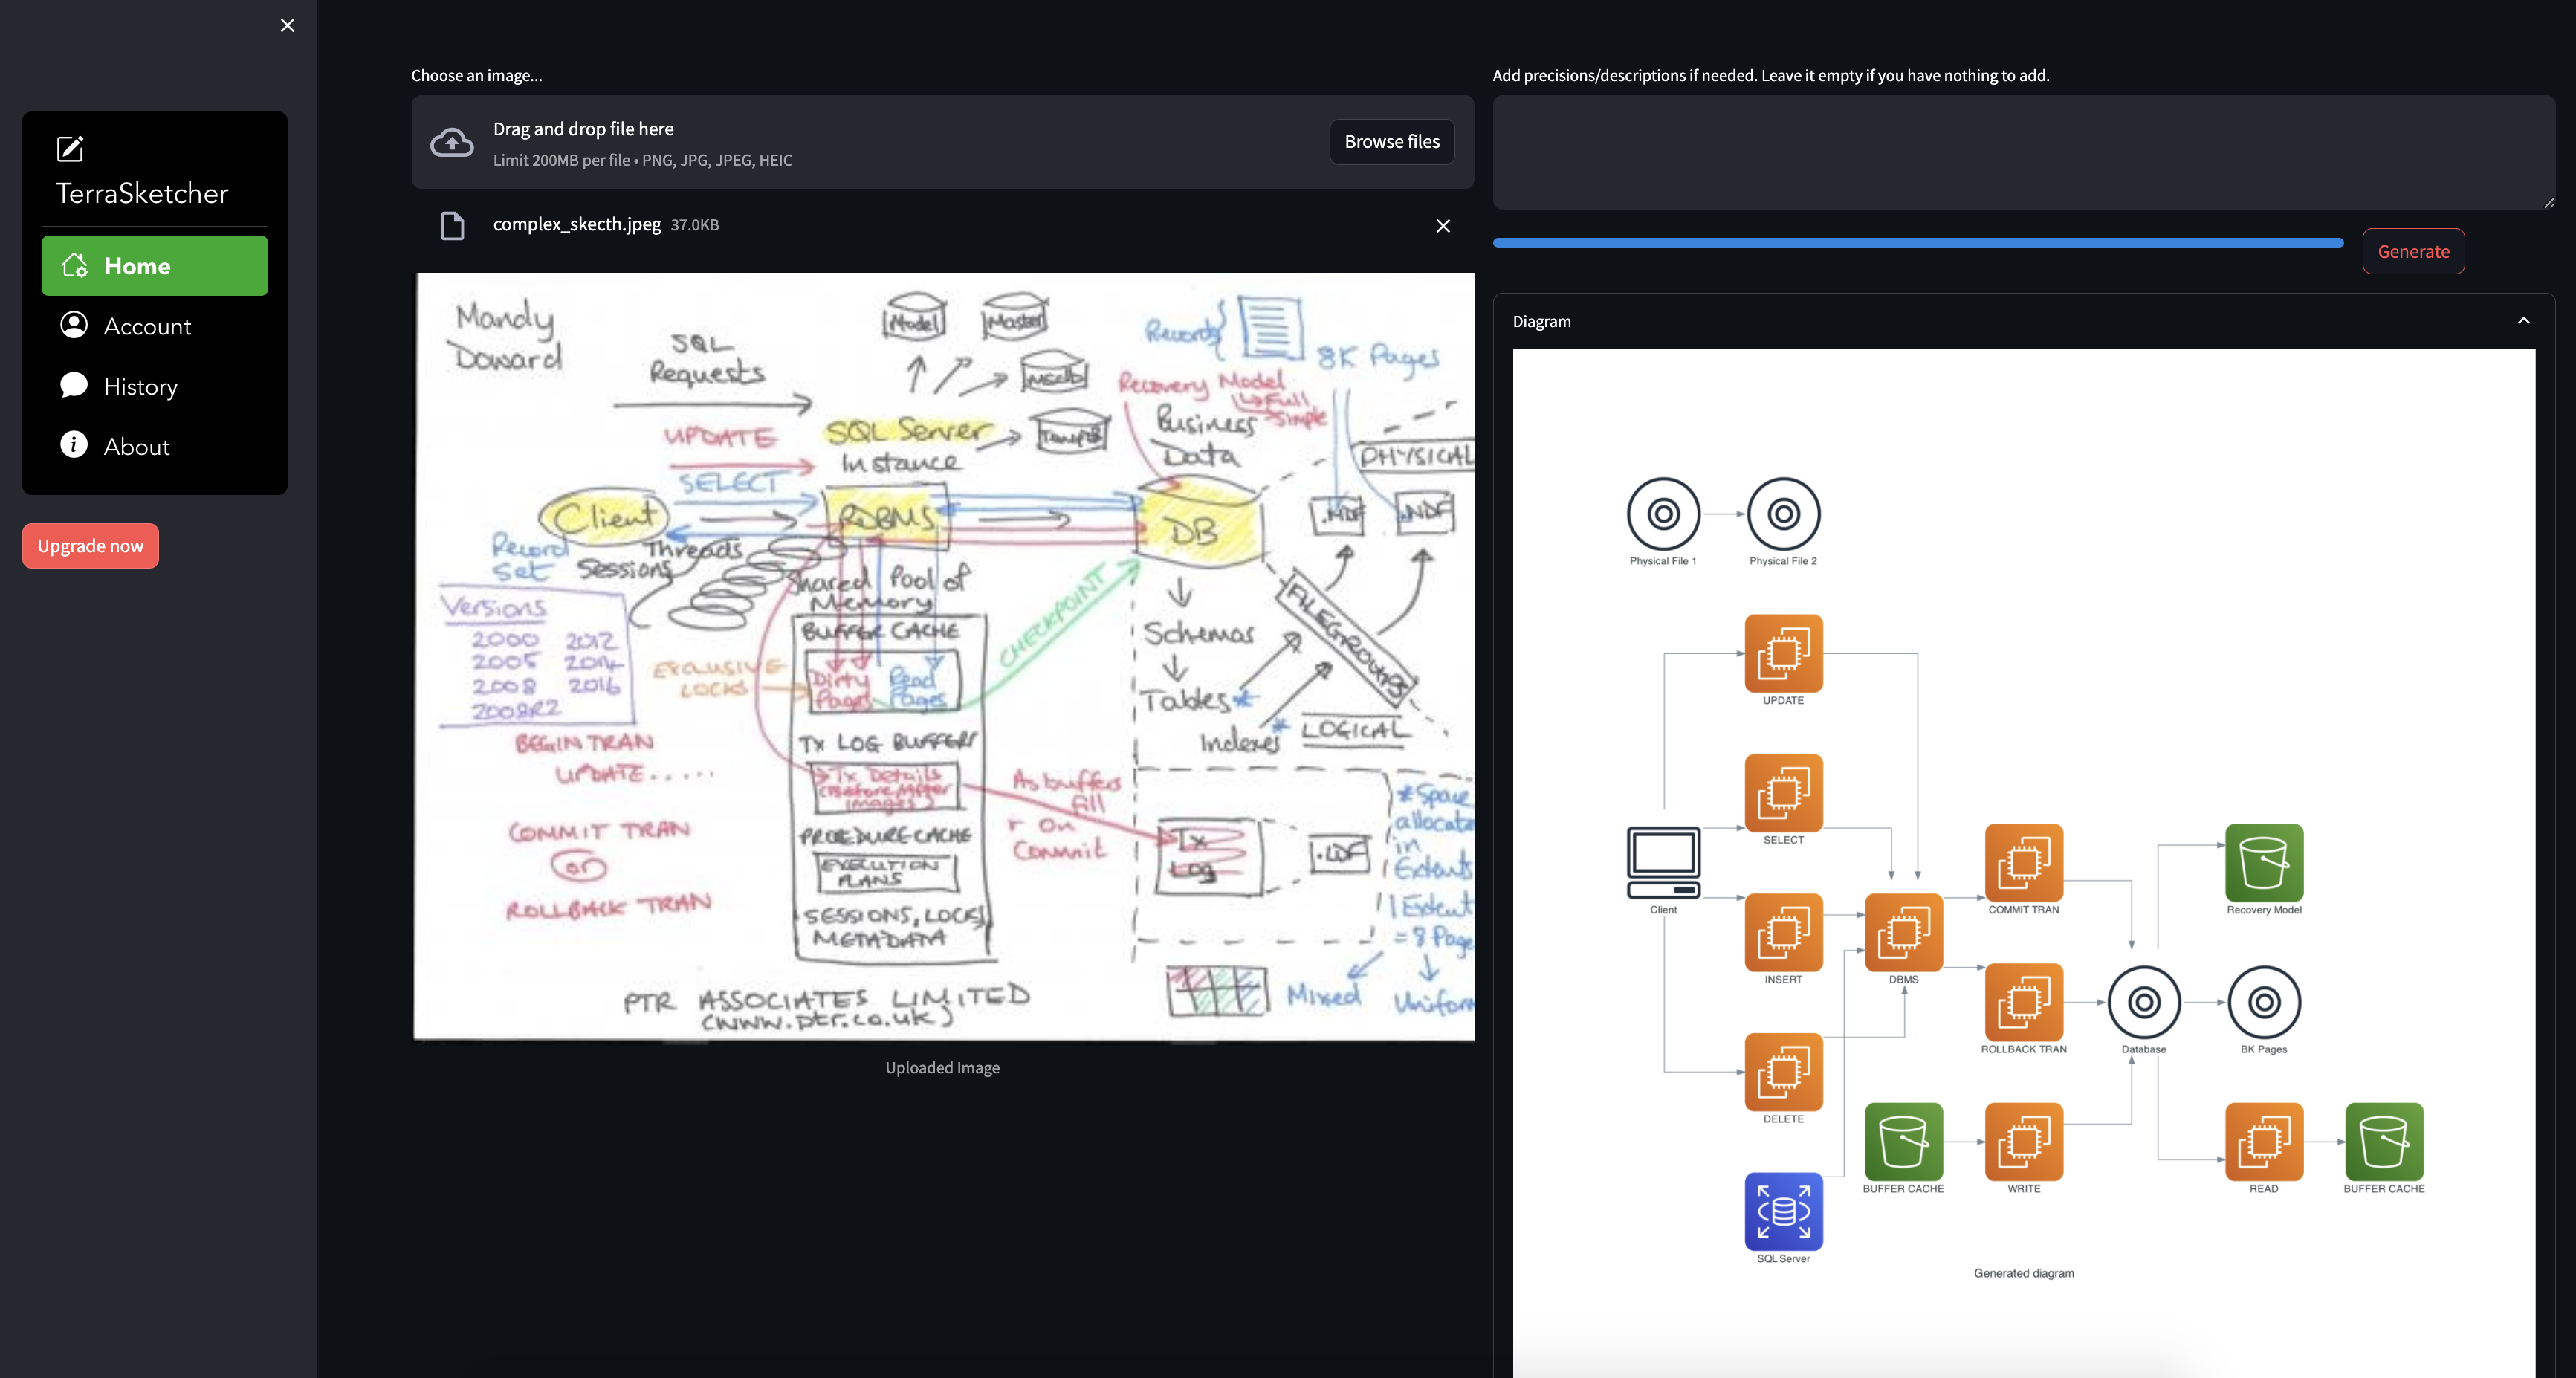Open the Account page
The height and width of the screenshot is (1378, 2576).
155,326
